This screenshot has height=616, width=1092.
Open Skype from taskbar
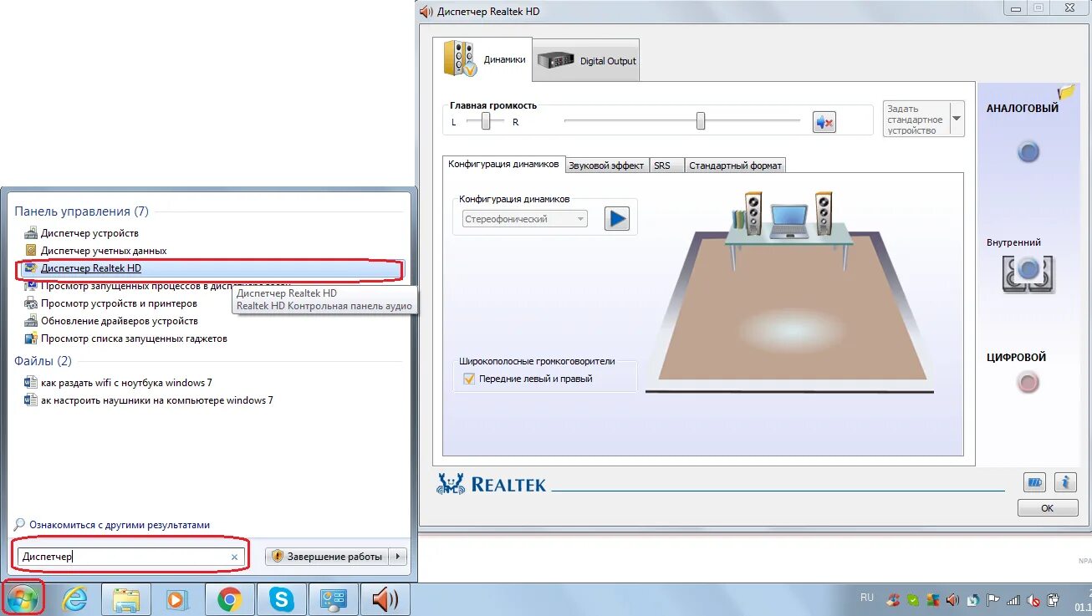282,599
